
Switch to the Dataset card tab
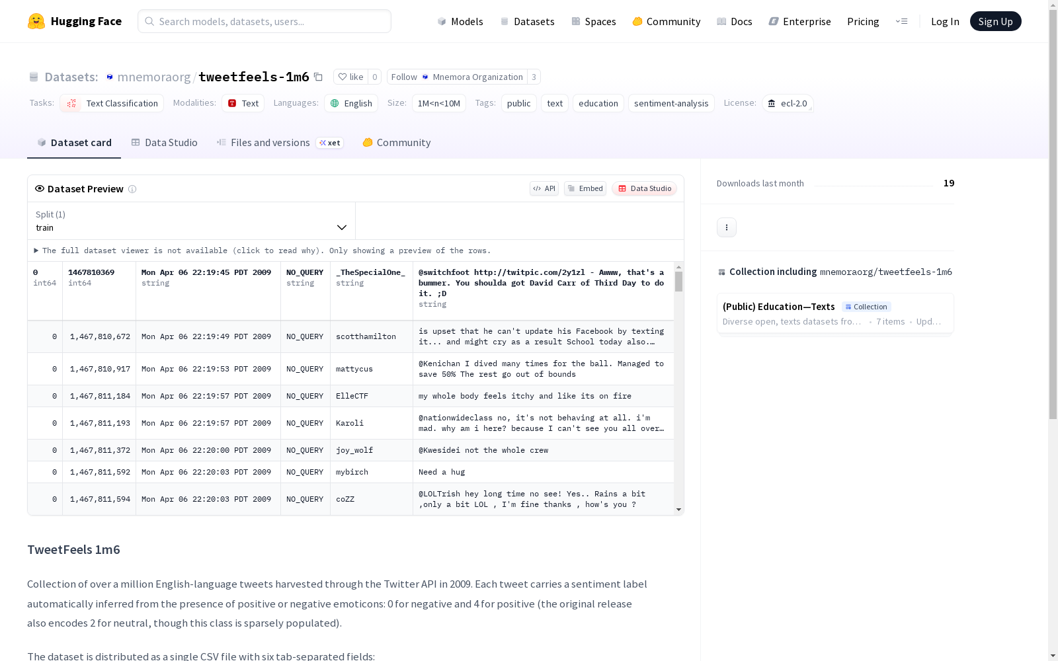coord(74,143)
